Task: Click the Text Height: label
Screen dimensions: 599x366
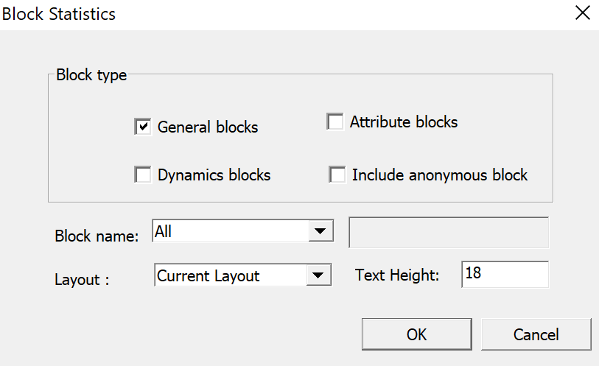Action: 397,275
